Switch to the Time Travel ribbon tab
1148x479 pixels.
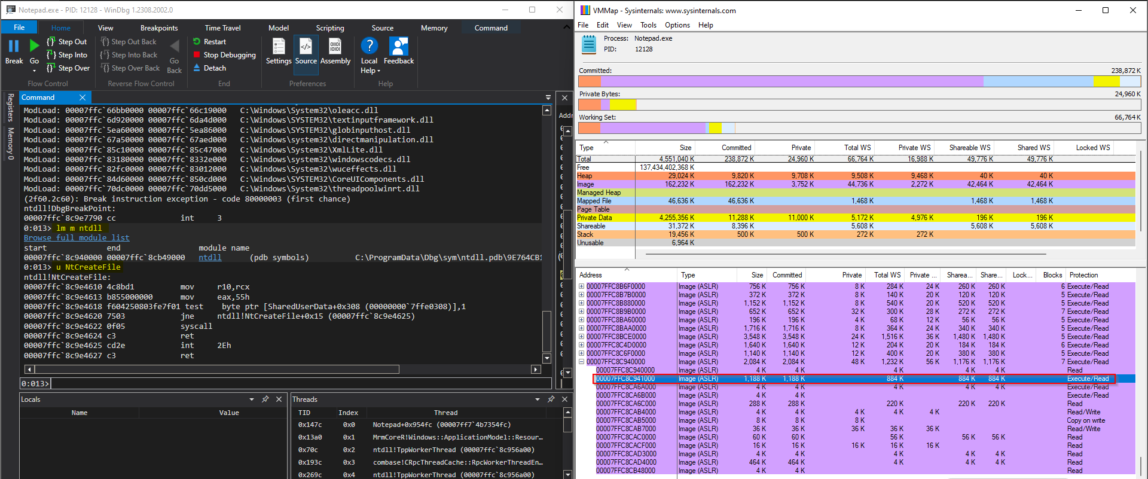click(222, 28)
